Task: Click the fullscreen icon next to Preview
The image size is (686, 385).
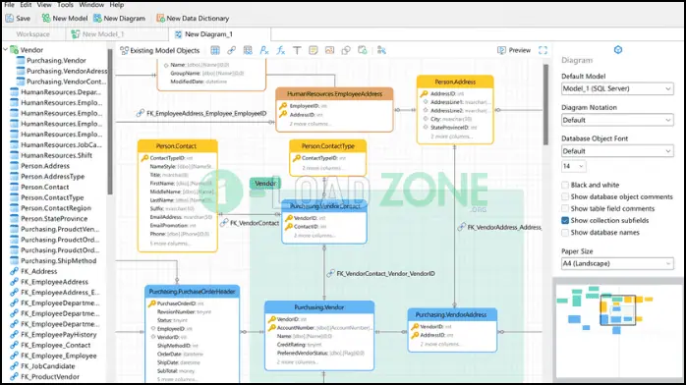Action: click(543, 50)
